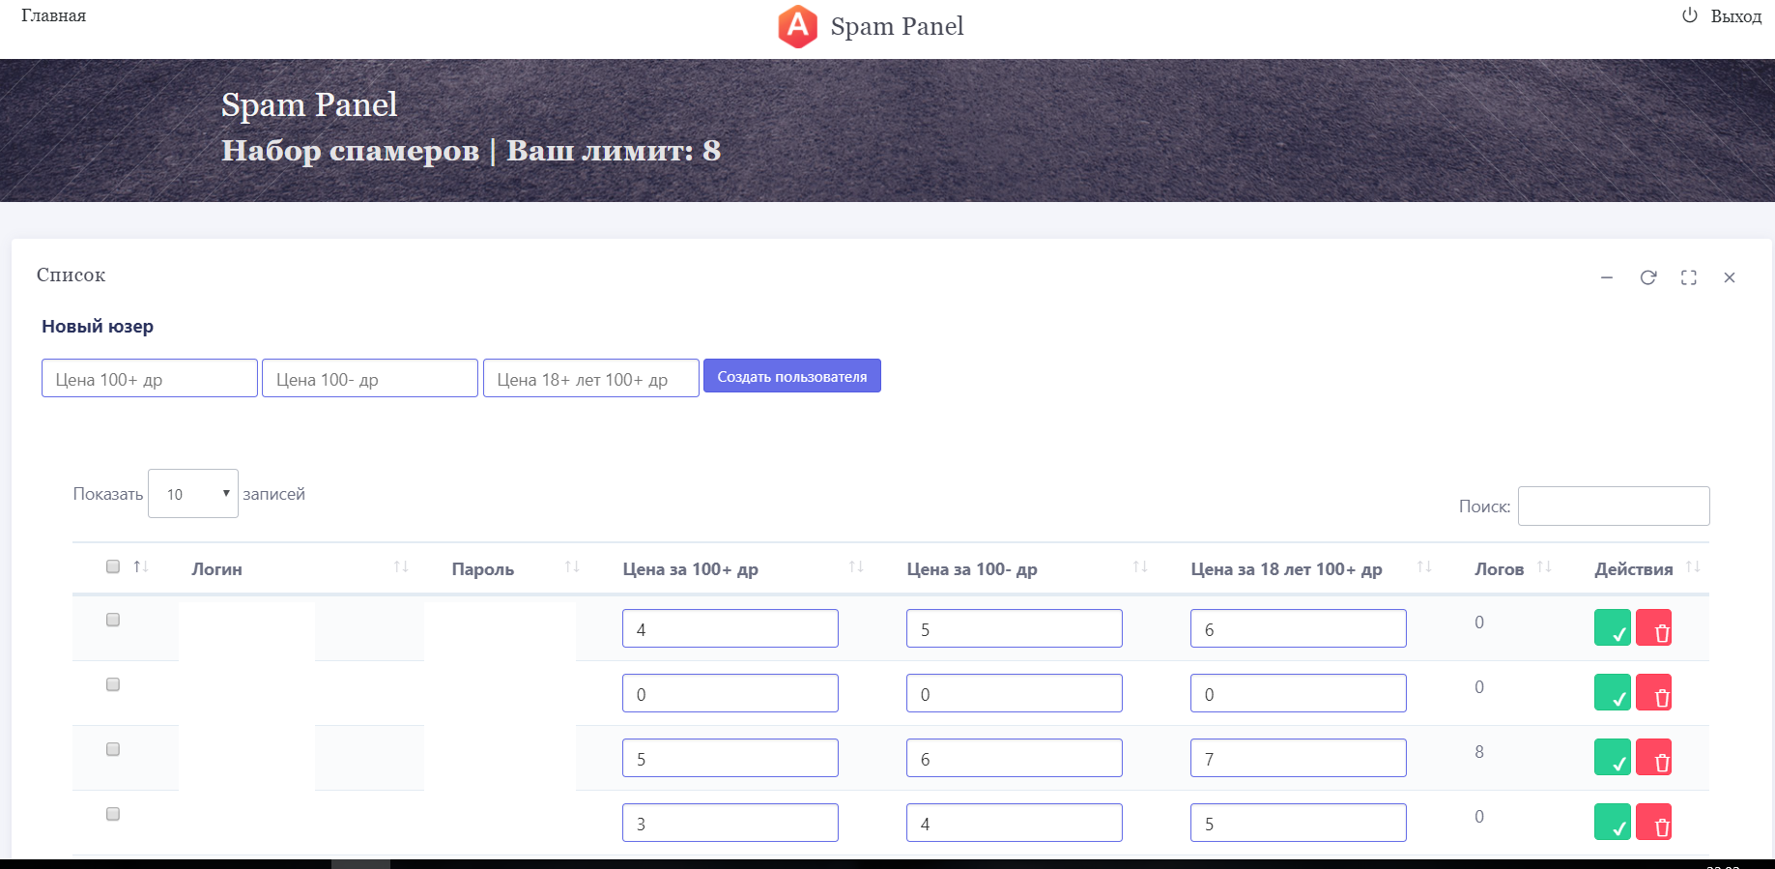Click sort arrow next to header checkbox
1775x869 pixels.
click(141, 566)
